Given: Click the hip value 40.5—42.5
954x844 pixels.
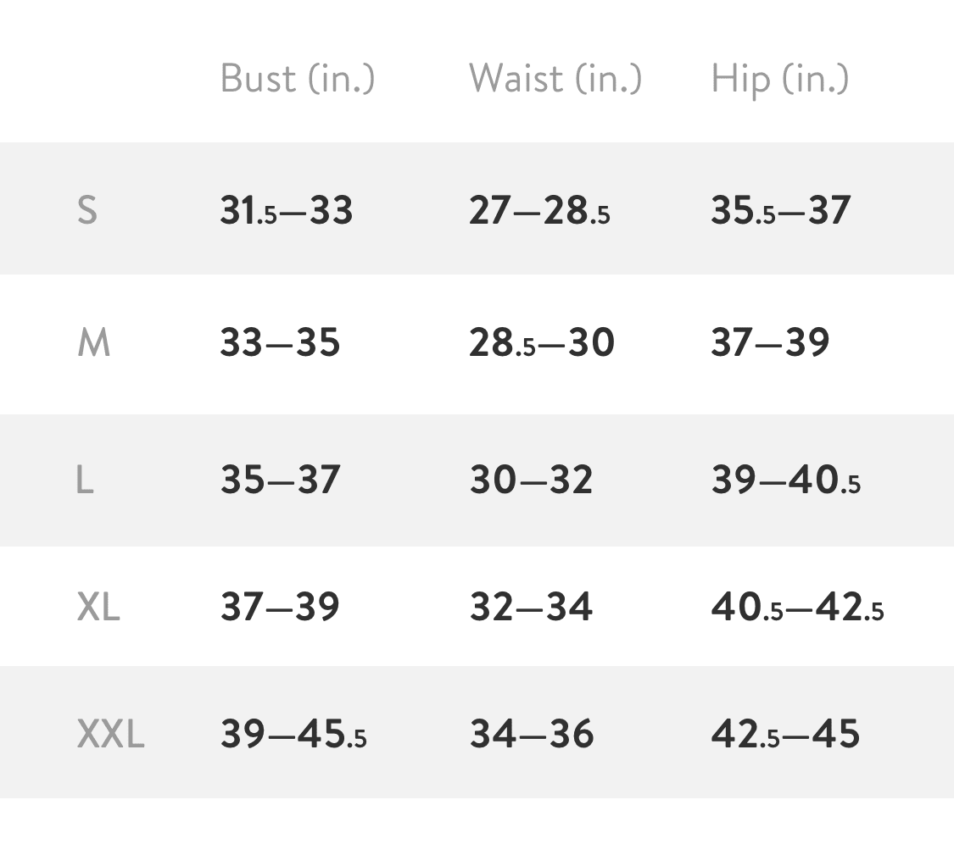Looking at the screenshot, I should pyautogui.click(x=797, y=607).
